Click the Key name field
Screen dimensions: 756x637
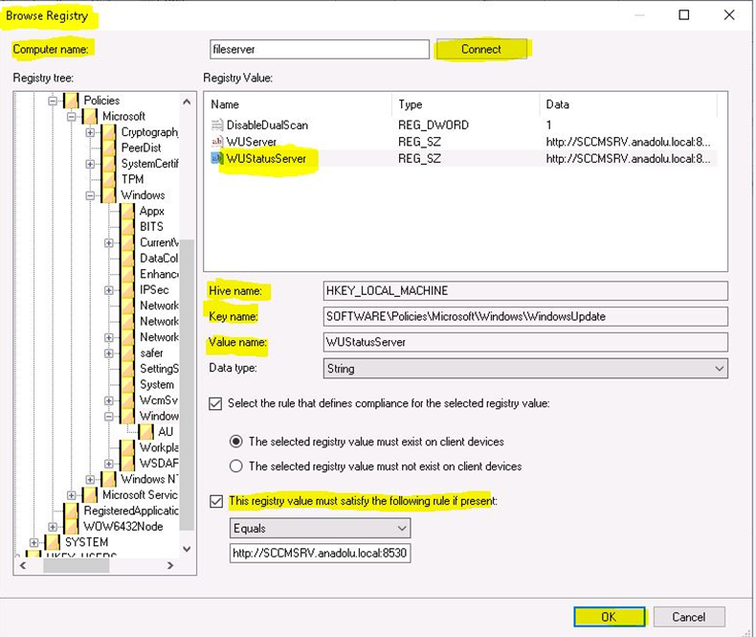click(525, 316)
